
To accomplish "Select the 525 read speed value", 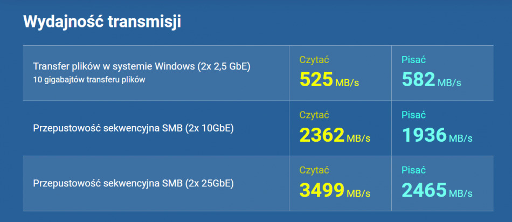I will 316,80.
